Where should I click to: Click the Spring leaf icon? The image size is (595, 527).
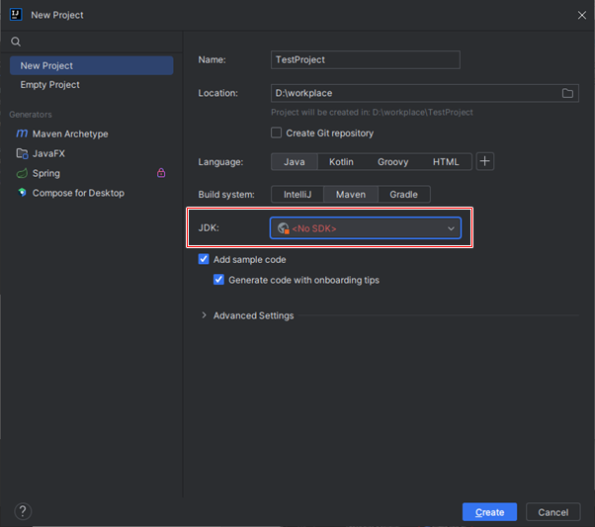click(x=22, y=173)
